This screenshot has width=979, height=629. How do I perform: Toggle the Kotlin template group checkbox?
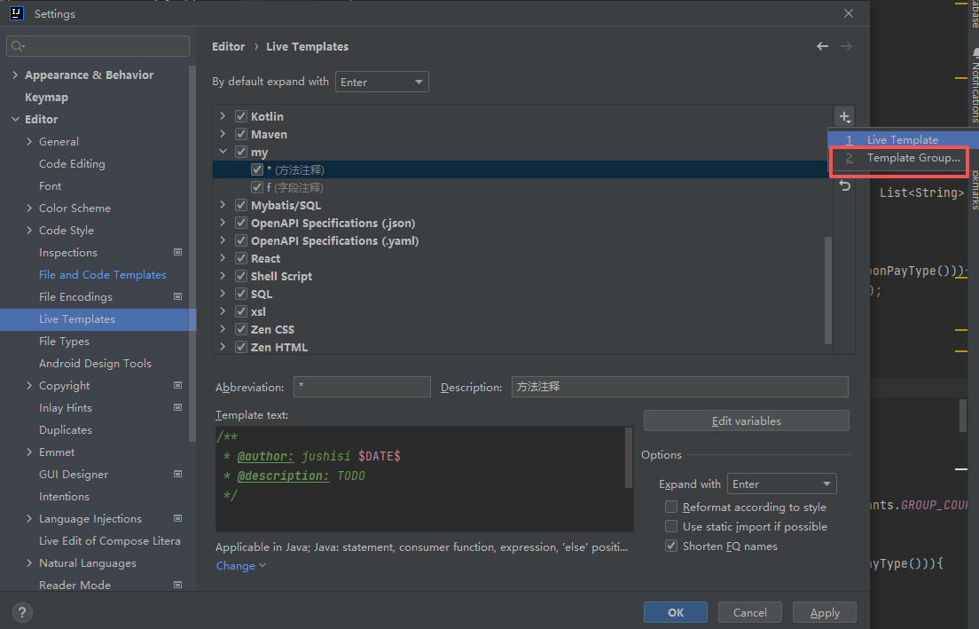(x=241, y=116)
